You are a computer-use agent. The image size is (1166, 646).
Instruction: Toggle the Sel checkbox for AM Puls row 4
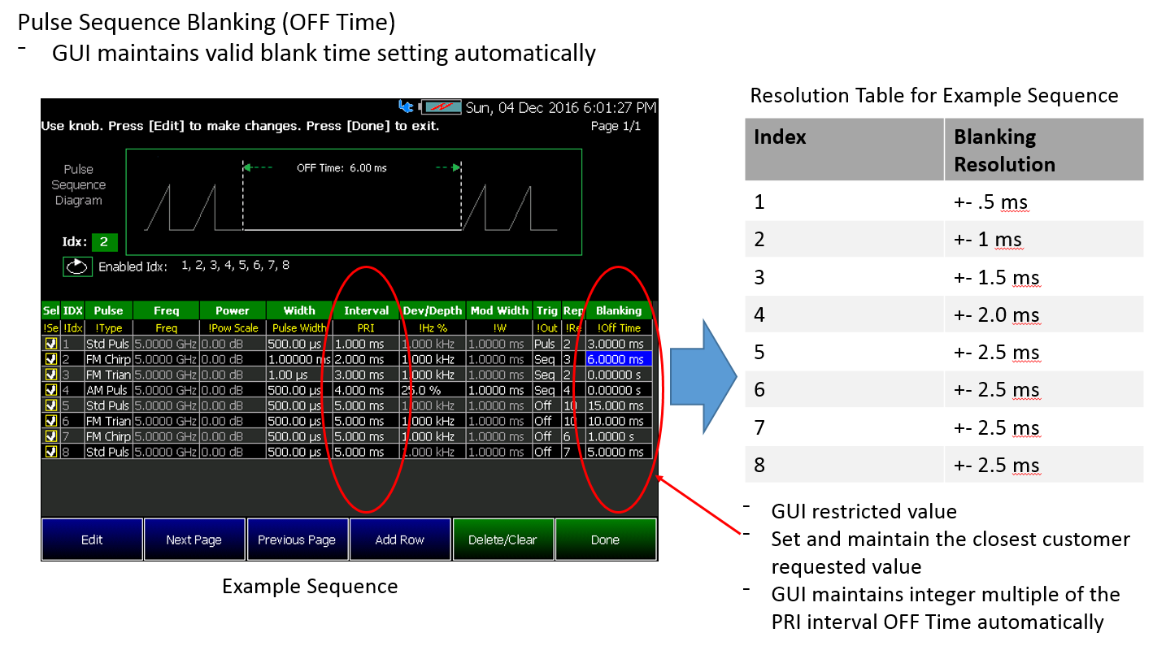[51, 390]
